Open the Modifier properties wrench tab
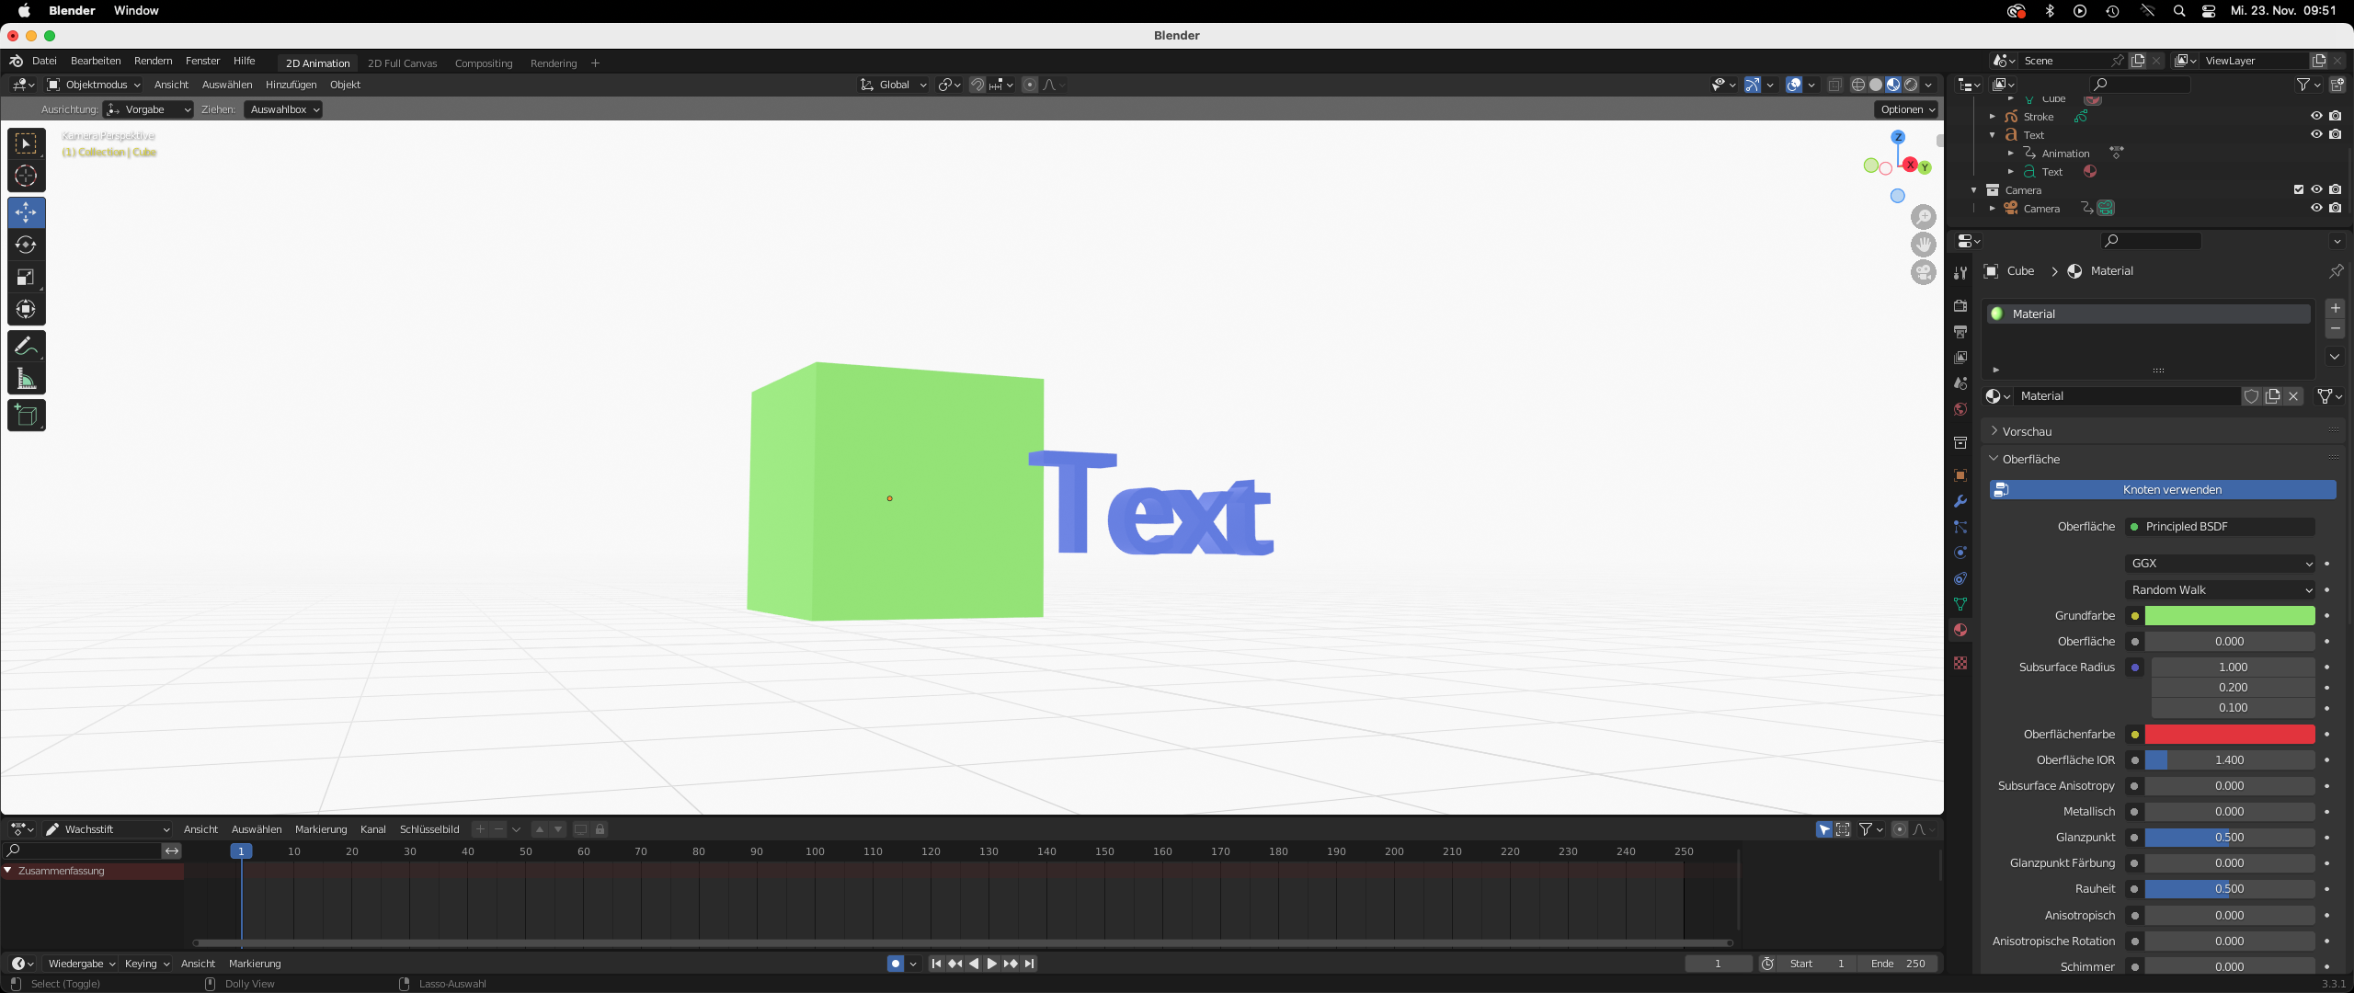Viewport: 2354px width, 993px height. [x=1960, y=501]
